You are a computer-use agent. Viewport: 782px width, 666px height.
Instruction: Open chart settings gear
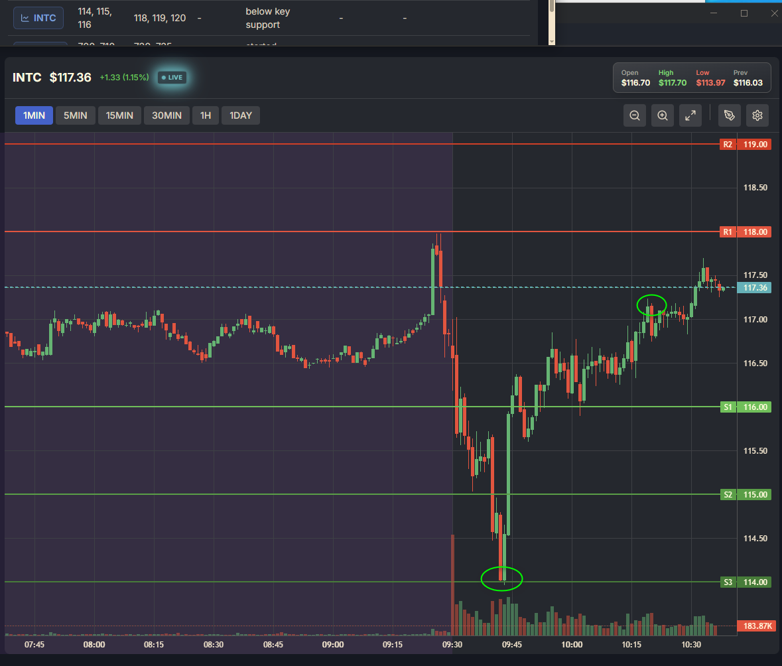757,115
